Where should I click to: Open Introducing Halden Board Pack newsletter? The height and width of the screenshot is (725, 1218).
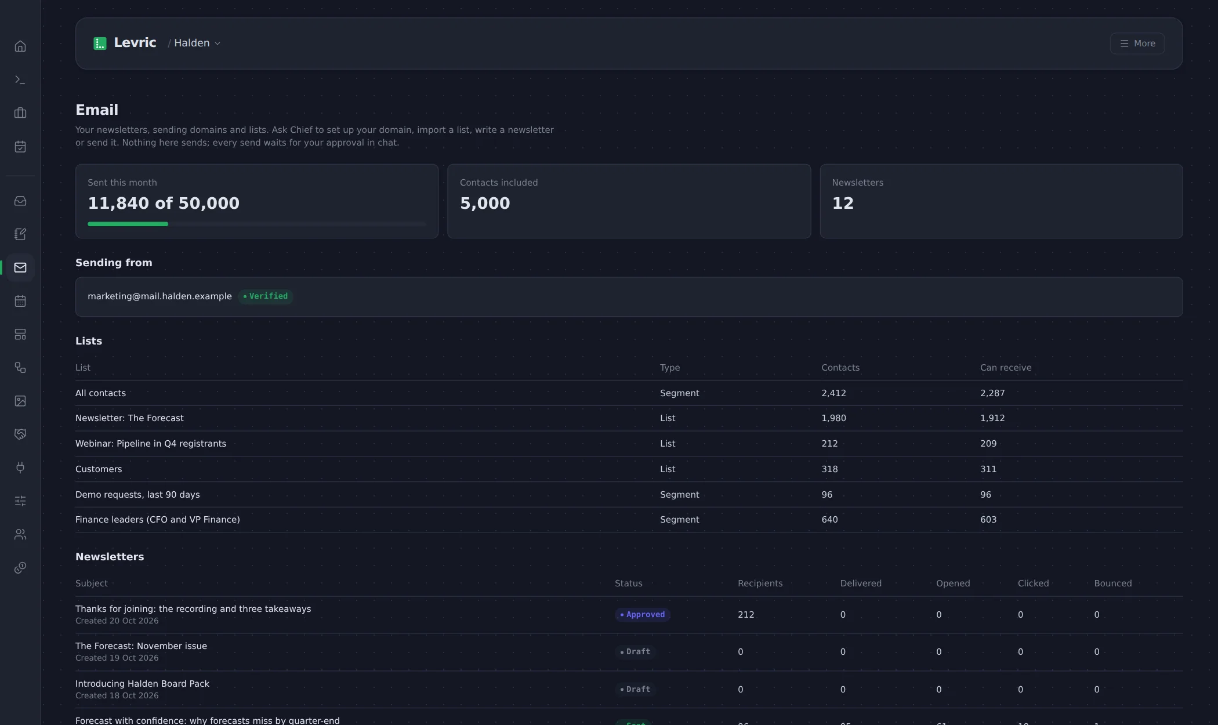(629, 690)
